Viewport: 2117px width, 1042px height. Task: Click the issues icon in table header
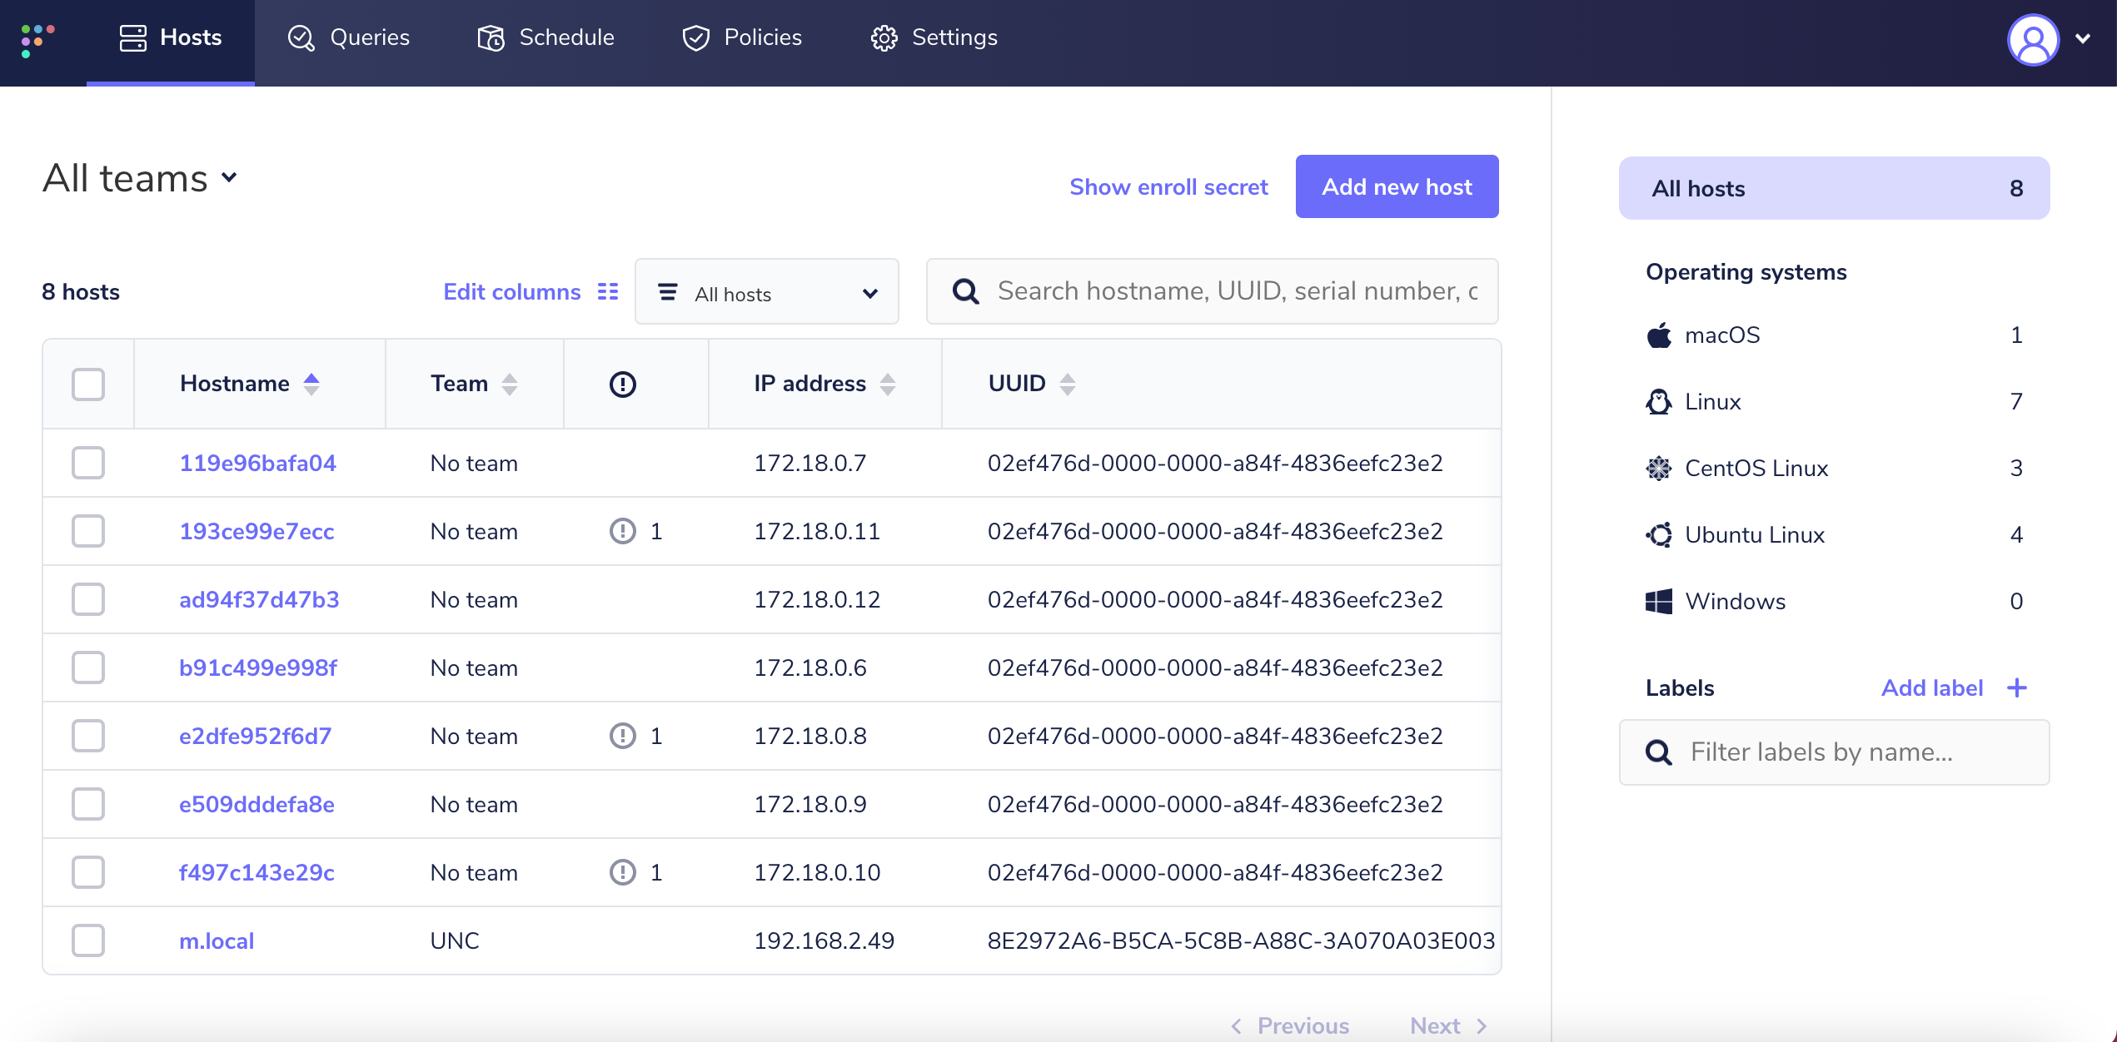coord(622,384)
